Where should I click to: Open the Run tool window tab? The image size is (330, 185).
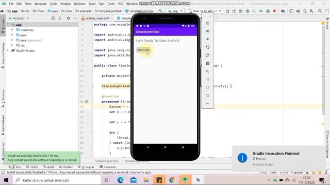pyautogui.click(x=15, y=167)
